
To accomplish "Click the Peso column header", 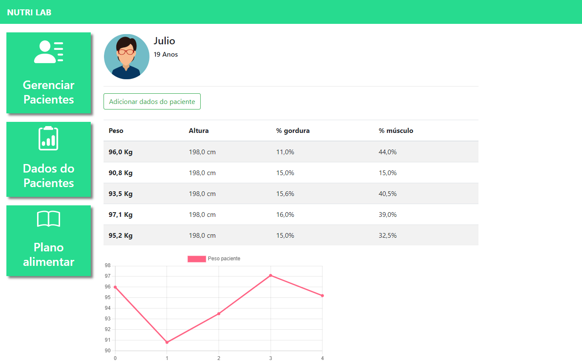I will (x=116, y=131).
